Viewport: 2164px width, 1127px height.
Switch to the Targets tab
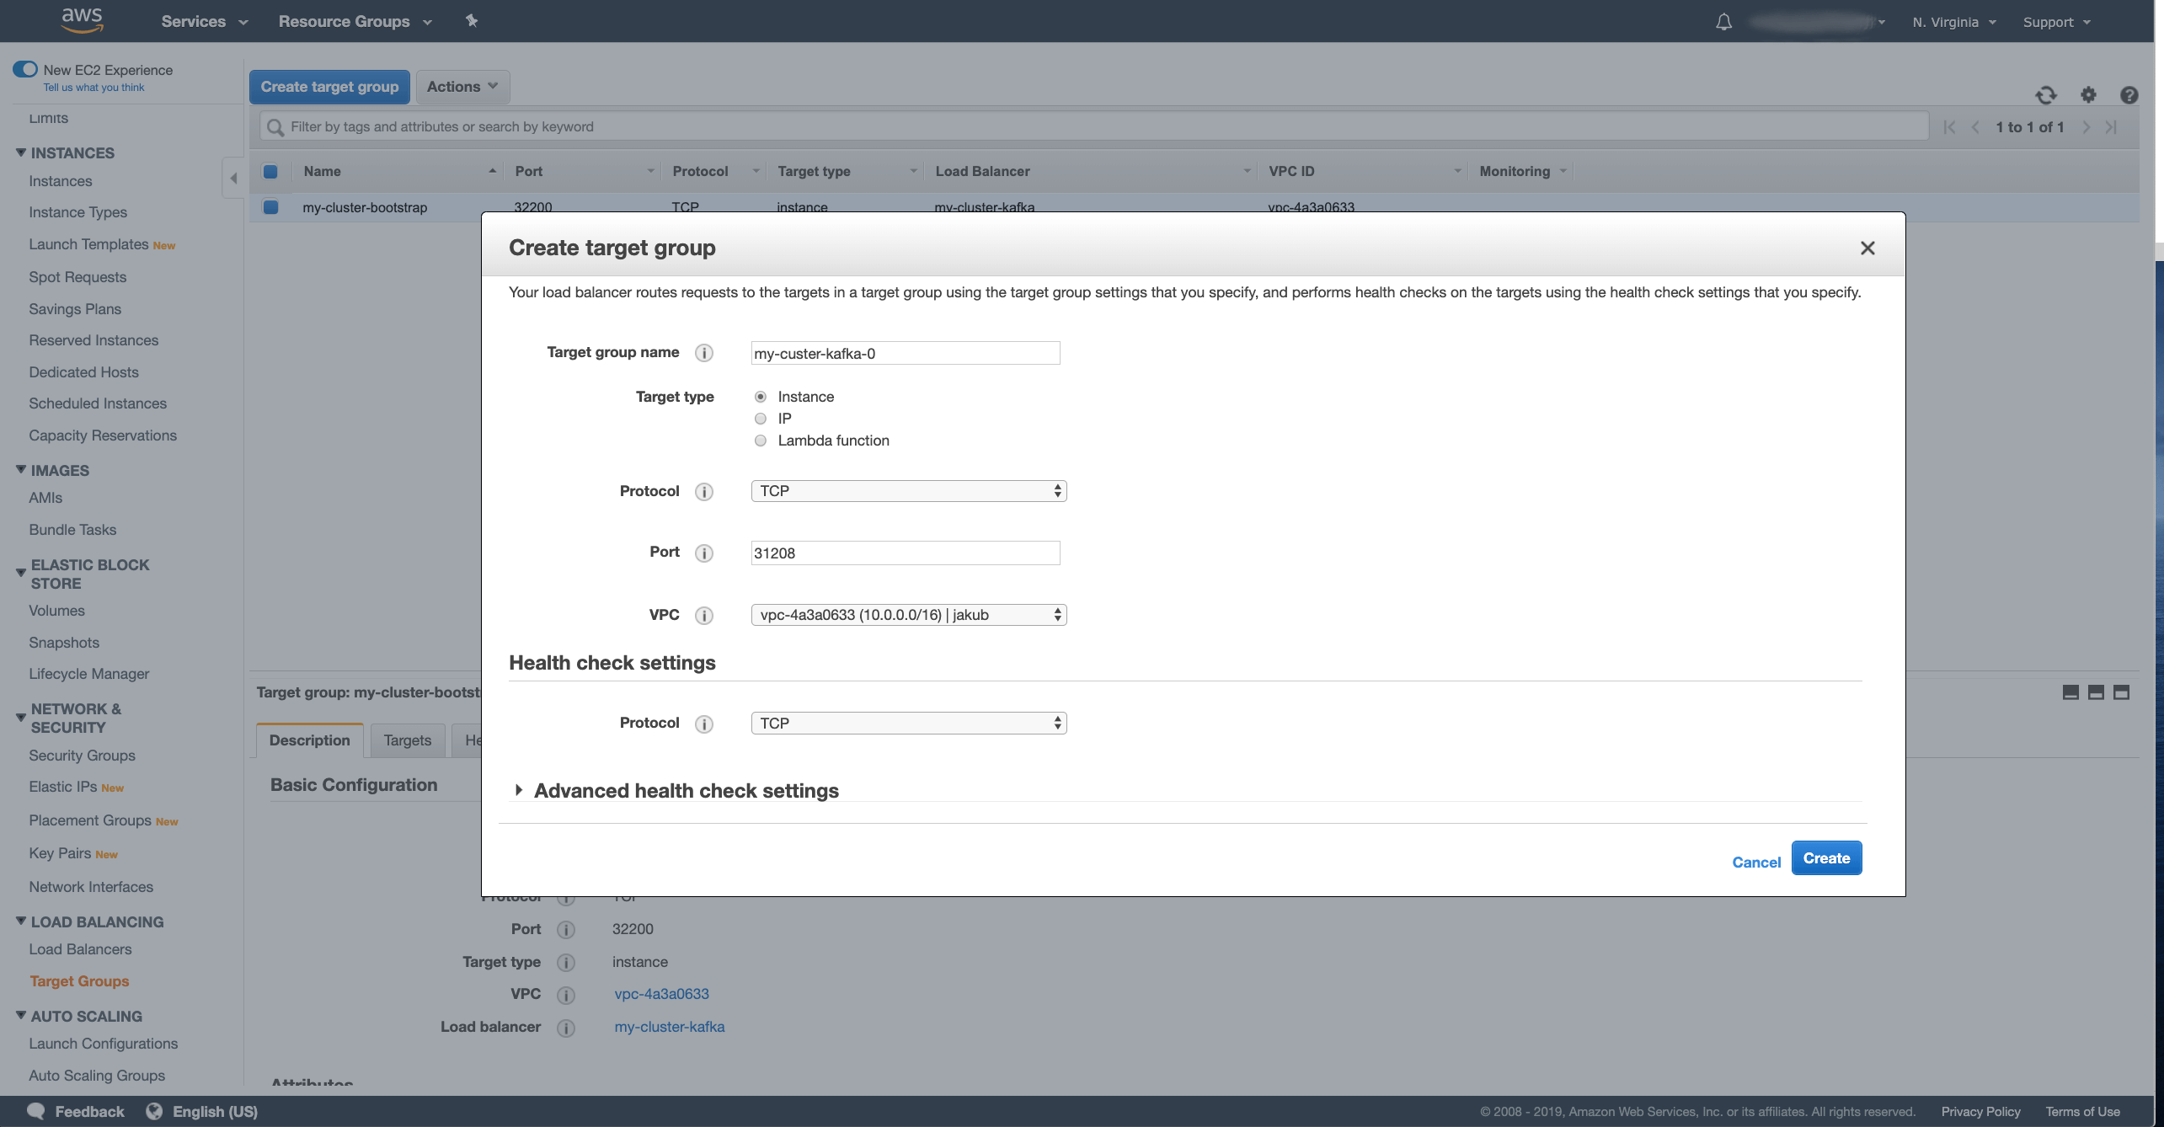tap(408, 740)
